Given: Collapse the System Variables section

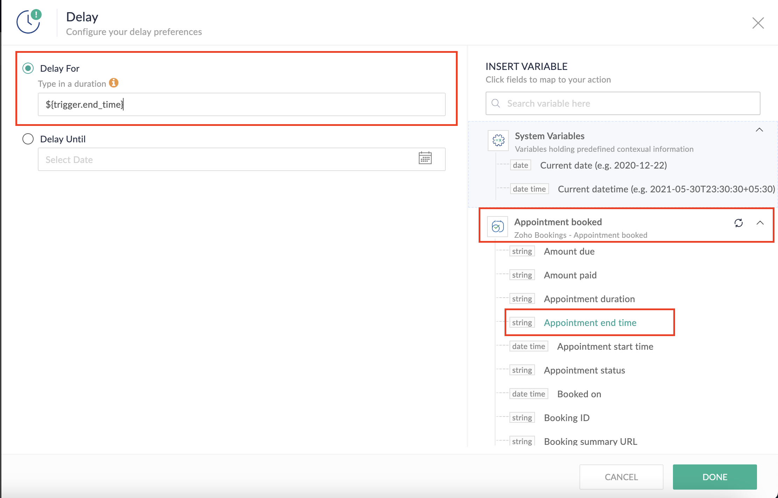Looking at the screenshot, I should (759, 130).
